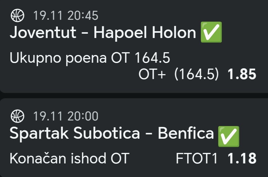
Task: Click the dark gap separating the two bet cards
Action: click(x=134, y=95)
